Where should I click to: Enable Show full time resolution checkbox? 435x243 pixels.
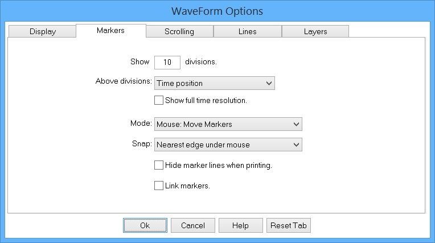point(159,100)
